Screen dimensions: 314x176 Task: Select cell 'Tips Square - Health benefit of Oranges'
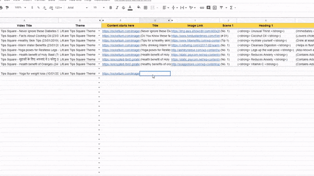coord(29,64)
